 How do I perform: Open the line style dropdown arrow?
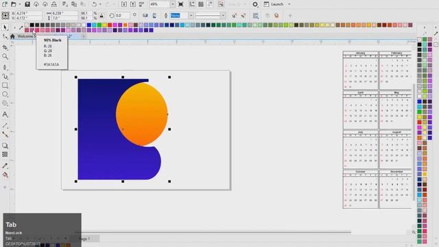tap(223, 15)
